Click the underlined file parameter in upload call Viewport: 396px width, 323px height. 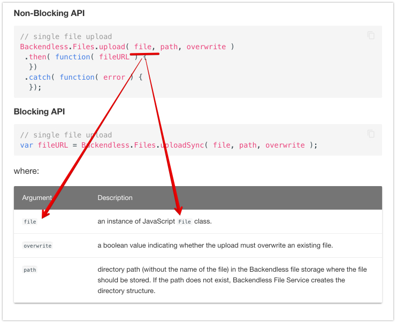(143, 47)
